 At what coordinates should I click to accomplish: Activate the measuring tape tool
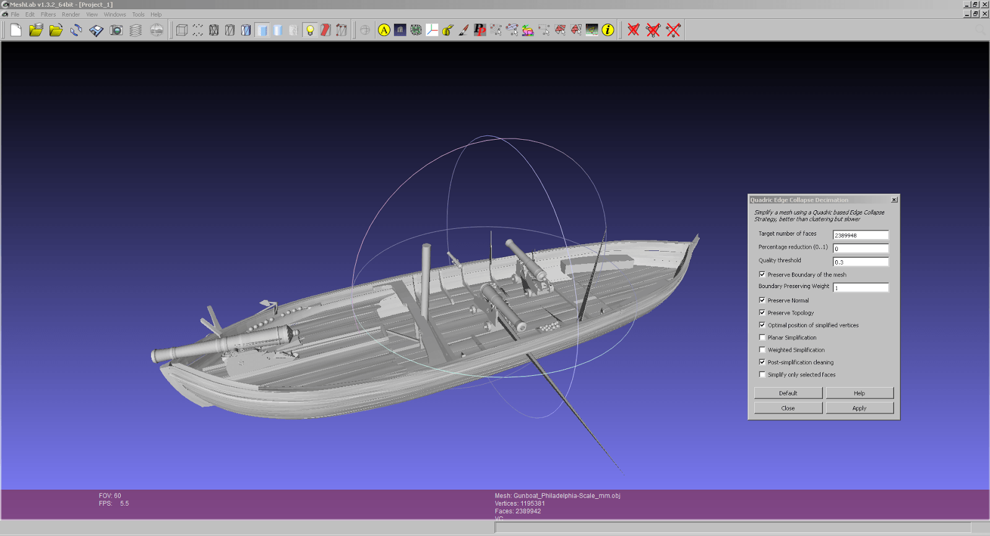[448, 30]
